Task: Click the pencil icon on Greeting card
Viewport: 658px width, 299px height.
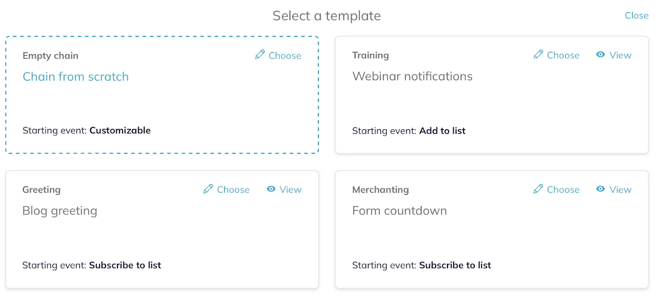Action: point(208,189)
